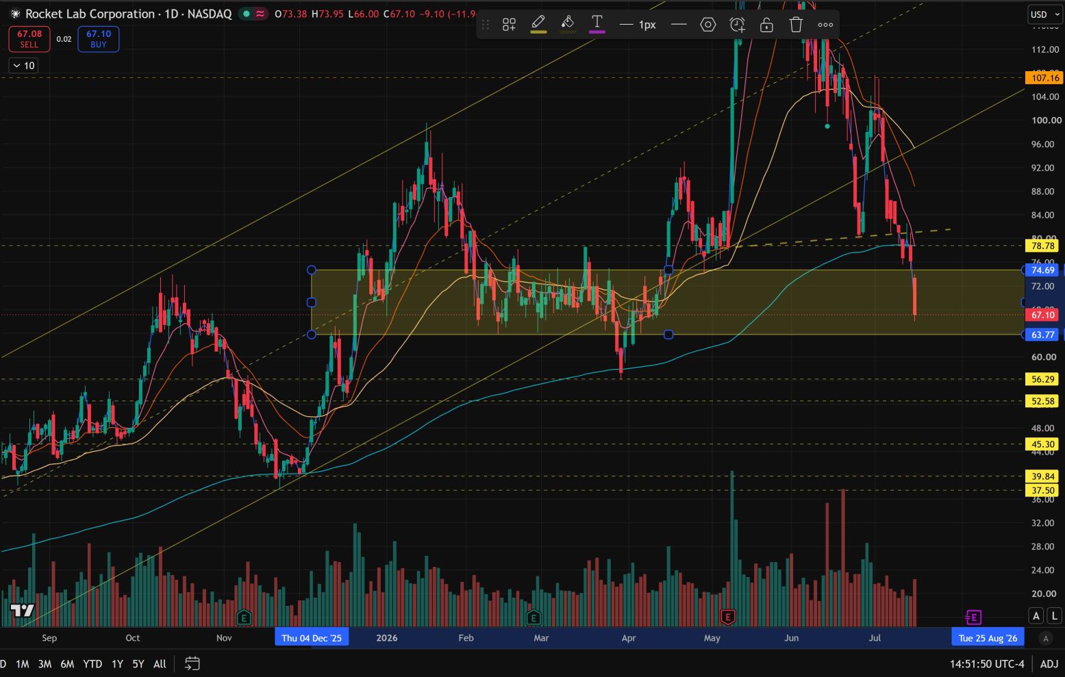Image resolution: width=1065 pixels, height=677 pixels.
Task: Toggle ADJ adjusted data setting
Action: pos(1049,664)
